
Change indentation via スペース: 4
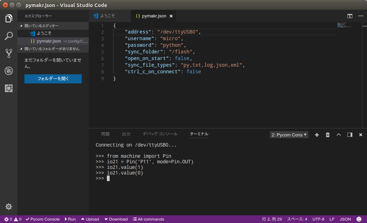coord(297,219)
